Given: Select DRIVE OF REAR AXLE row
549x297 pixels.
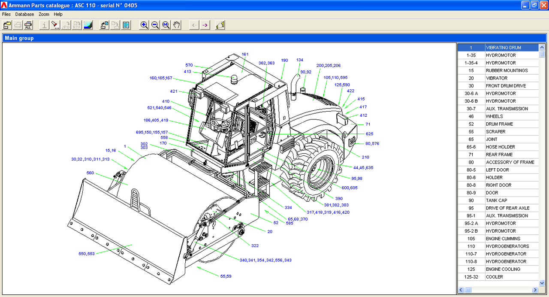Looking at the screenshot, I should (498, 208).
